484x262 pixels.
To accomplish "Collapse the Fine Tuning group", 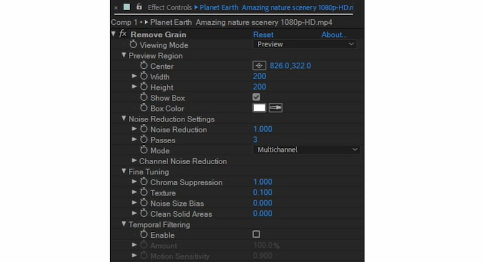I will pos(124,171).
